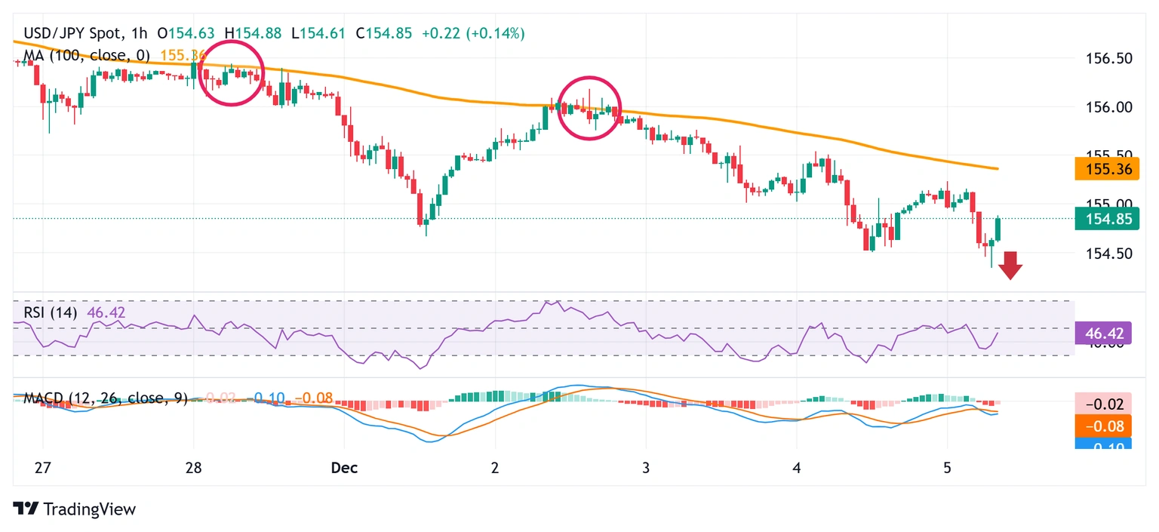The width and height of the screenshot is (1159, 532).
Task: Select the MA (100, close, 0) legend
Action: click(x=87, y=55)
